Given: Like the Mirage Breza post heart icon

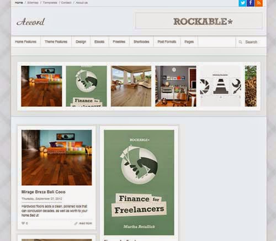Looking at the screenshot, I should [x=23, y=223].
